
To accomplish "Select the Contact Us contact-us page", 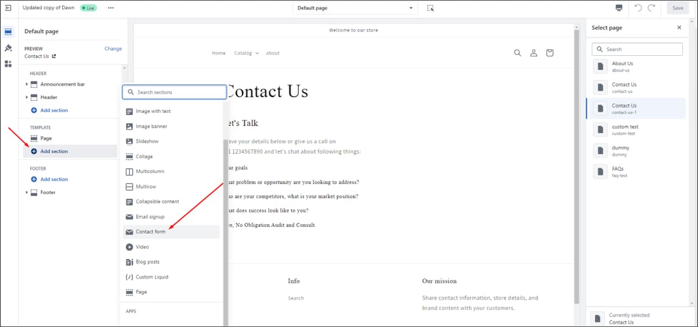I will (636, 87).
